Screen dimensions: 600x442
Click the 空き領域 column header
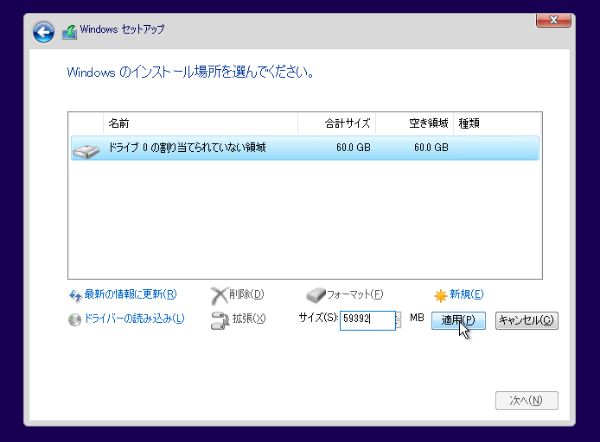coord(414,123)
